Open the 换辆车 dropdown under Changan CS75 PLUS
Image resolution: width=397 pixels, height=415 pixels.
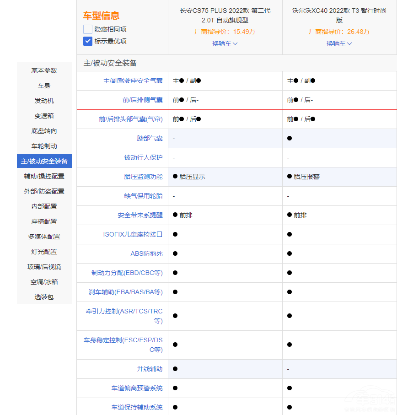pyautogui.click(x=225, y=43)
